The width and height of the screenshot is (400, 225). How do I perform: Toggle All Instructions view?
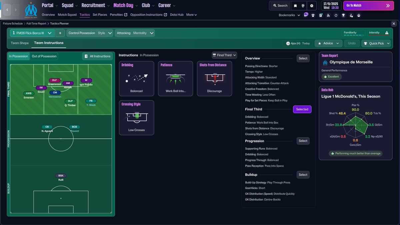point(97,56)
